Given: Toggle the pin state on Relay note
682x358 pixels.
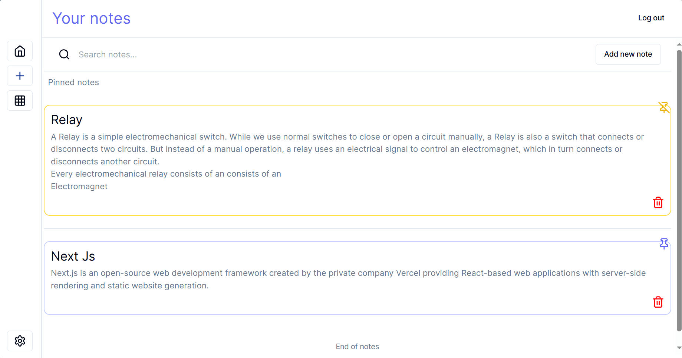Looking at the screenshot, I should [x=664, y=107].
